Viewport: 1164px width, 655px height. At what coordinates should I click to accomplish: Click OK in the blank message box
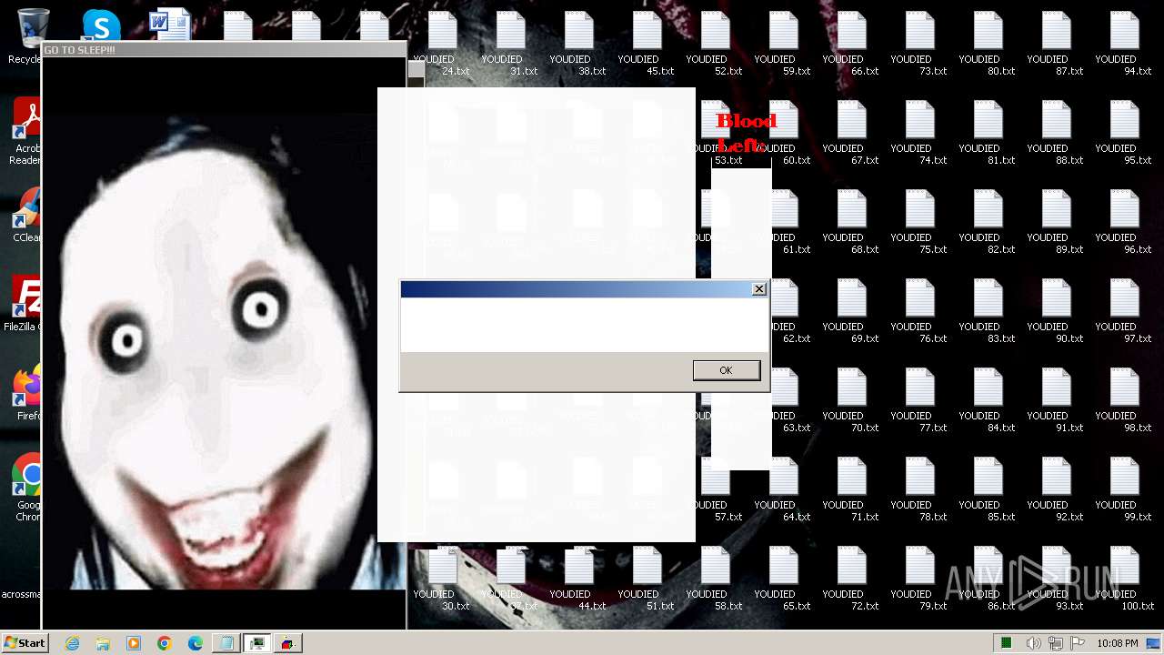pyautogui.click(x=726, y=370)
